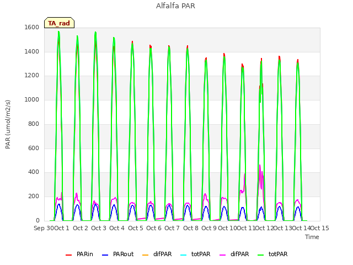
Task: Click the 600 y-axis tick label
Action: [34, 148]
